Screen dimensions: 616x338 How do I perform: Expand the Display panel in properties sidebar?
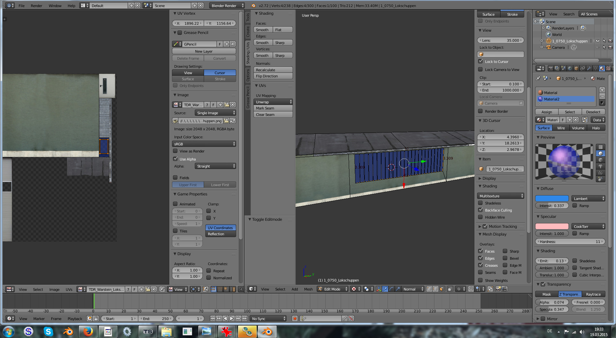point(489,178)
